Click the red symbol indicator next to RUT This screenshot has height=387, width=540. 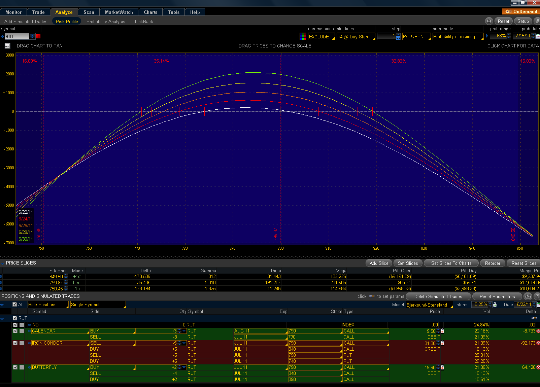[x=38, y=36]
